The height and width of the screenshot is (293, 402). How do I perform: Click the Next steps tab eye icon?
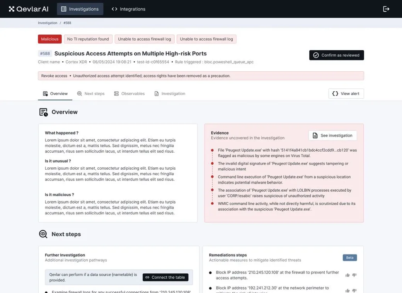pos(80,94)
